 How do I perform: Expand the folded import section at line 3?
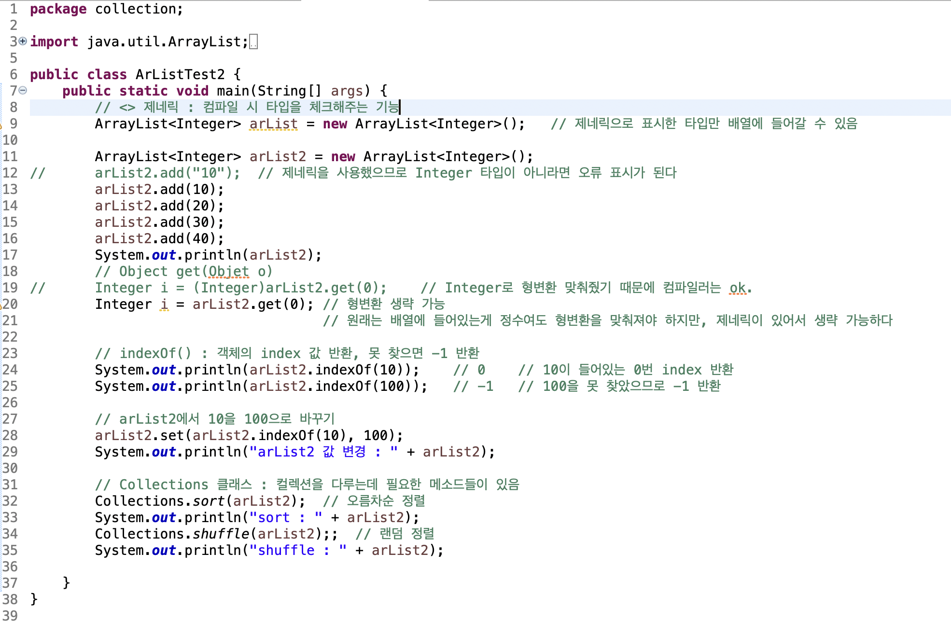click(23, 41)
